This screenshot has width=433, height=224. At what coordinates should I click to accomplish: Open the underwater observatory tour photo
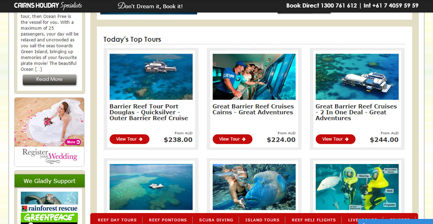click(254, 76)
